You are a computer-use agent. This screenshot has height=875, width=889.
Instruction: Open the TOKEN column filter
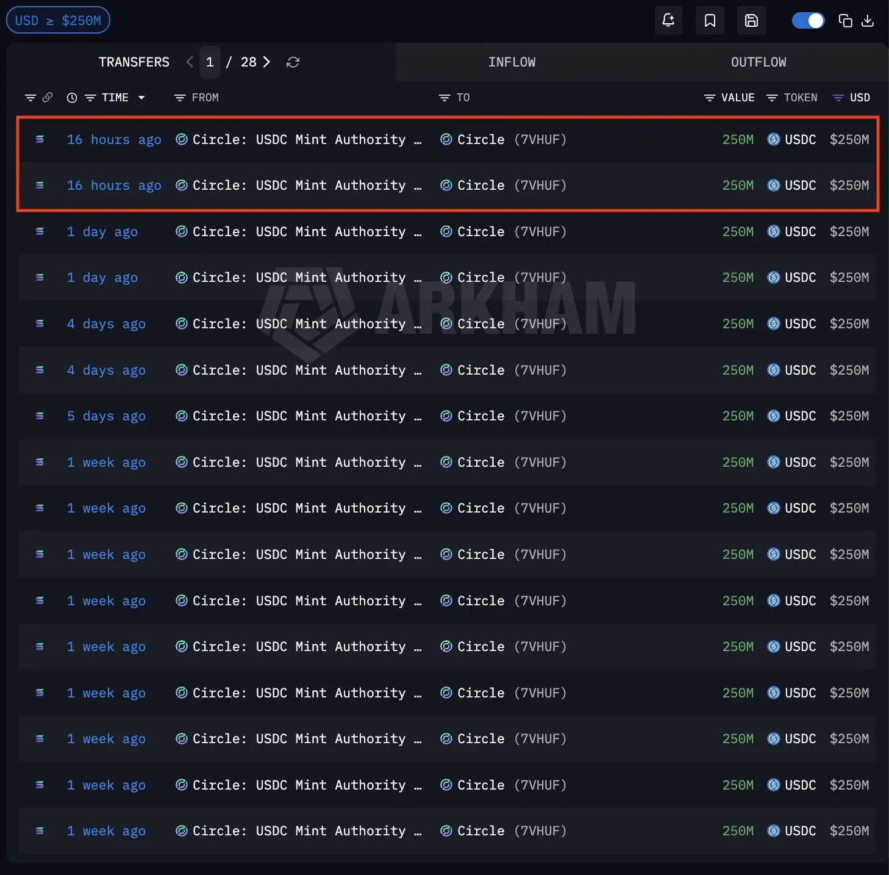pos(772,98)
